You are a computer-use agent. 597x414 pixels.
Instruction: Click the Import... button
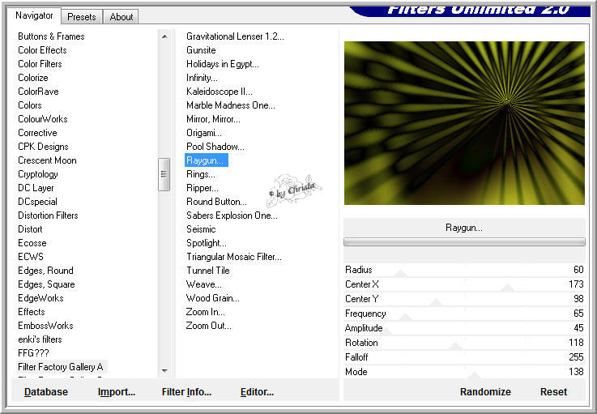click(x=117, y=392)
